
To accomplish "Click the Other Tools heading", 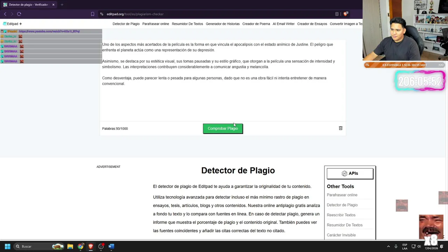I will point(340,187).
